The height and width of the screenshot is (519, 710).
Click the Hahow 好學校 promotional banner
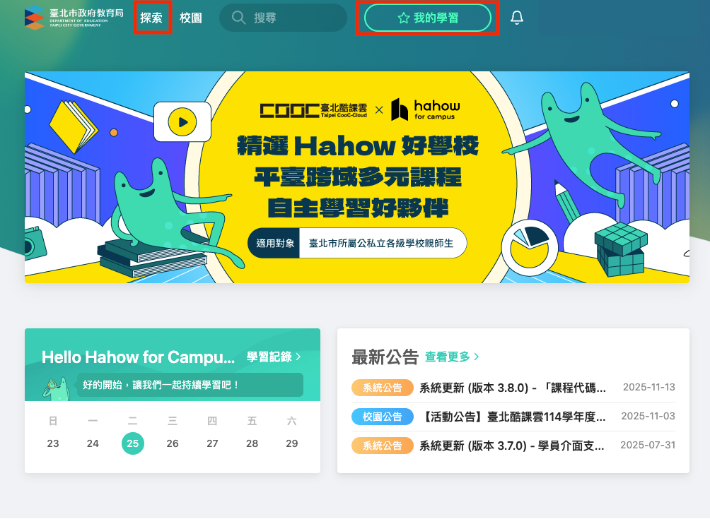pyautogui.click(x=357, y=177)
